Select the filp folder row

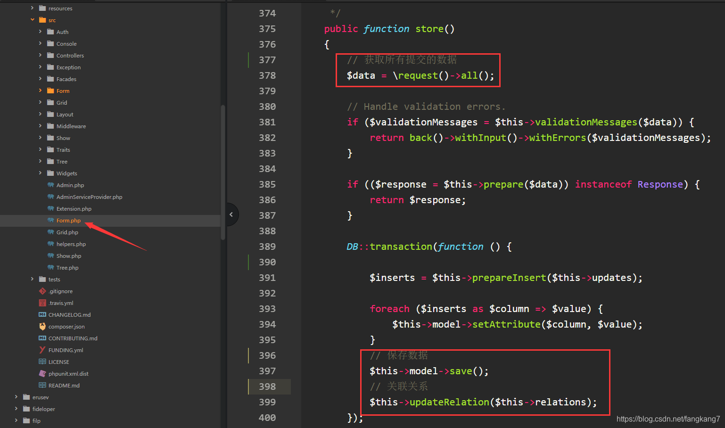(110, 420)
